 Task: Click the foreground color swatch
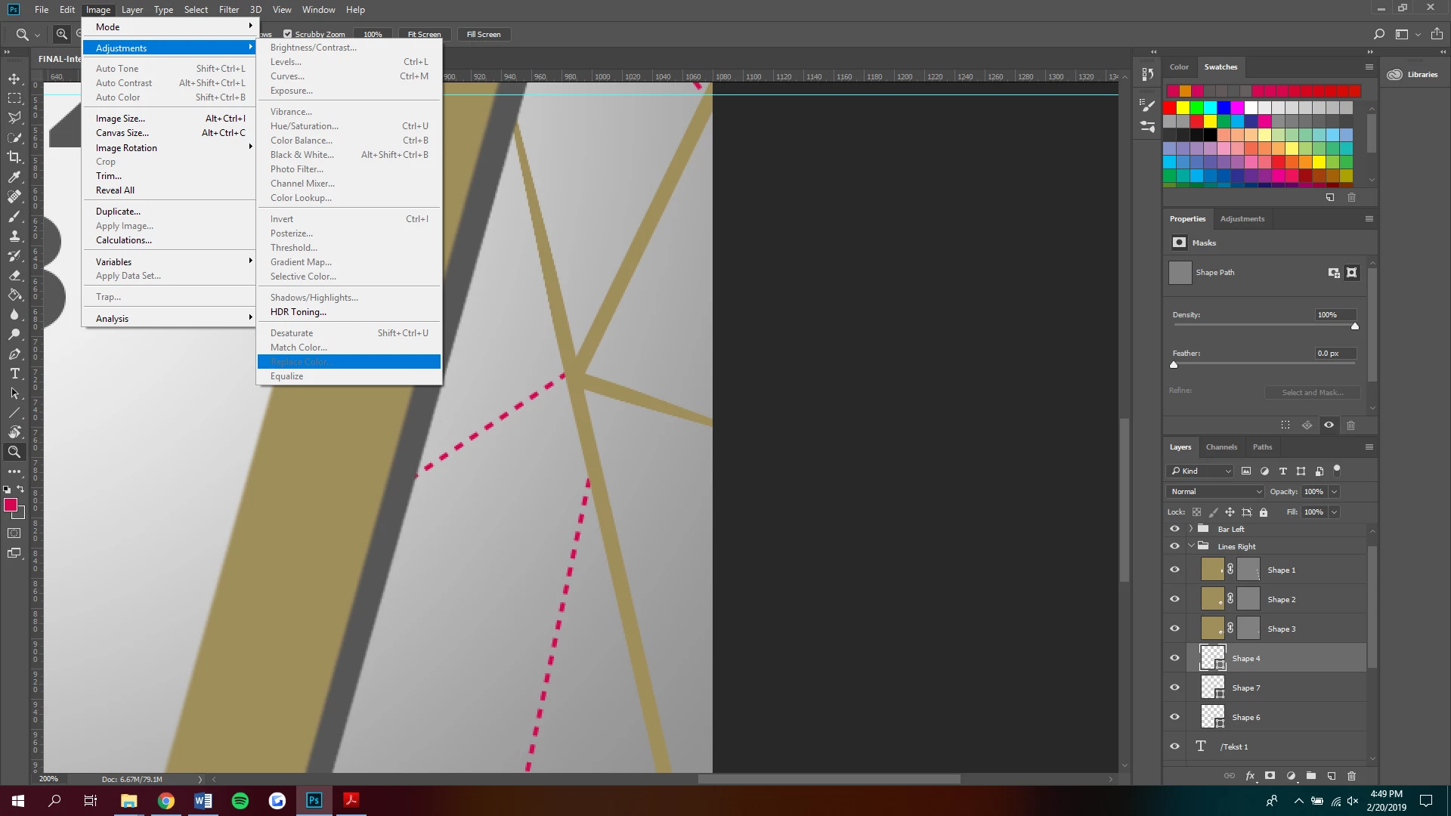point(11,505)
